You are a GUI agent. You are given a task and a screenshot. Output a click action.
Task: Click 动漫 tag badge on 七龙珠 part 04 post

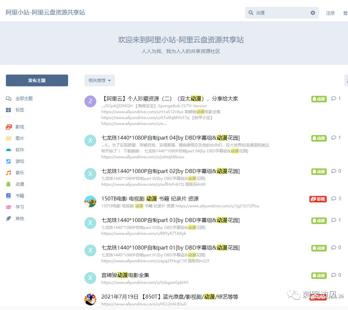(319, 138)
